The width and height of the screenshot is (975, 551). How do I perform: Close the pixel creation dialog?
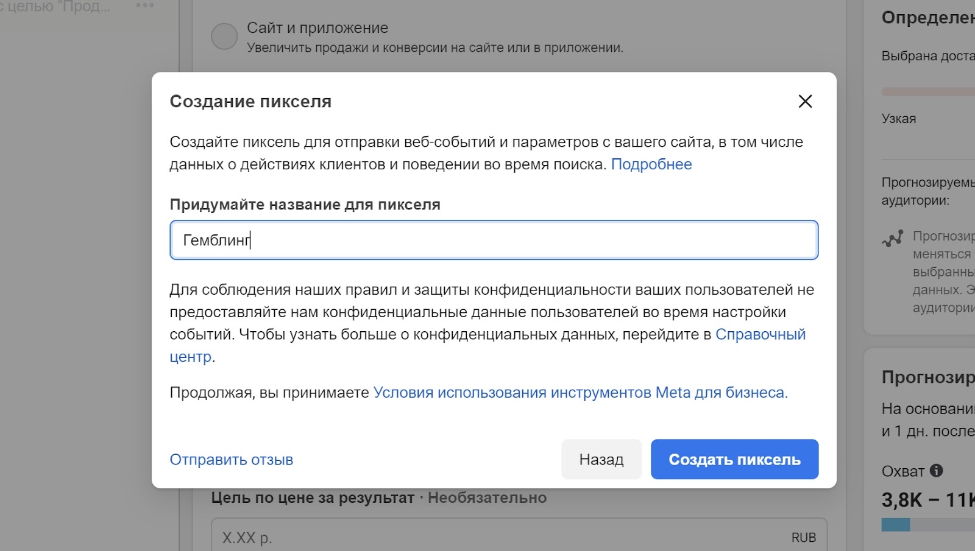click(805, 102)
